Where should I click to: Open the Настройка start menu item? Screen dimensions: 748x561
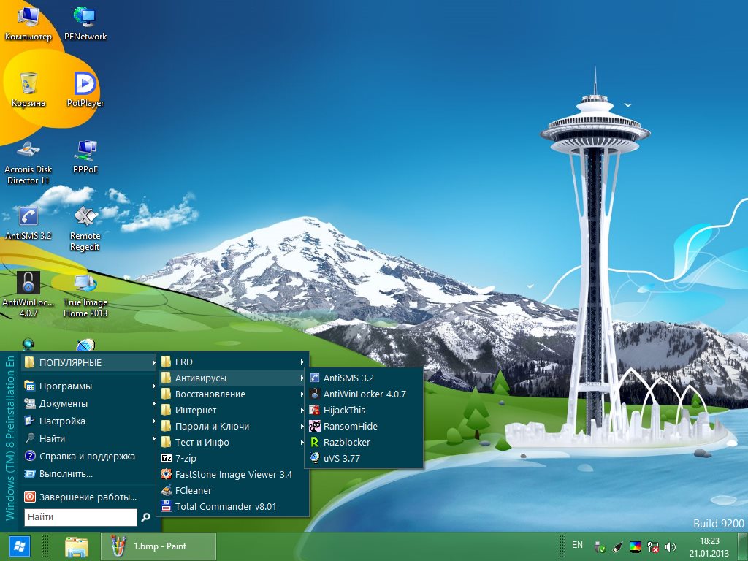coord(90,421)
